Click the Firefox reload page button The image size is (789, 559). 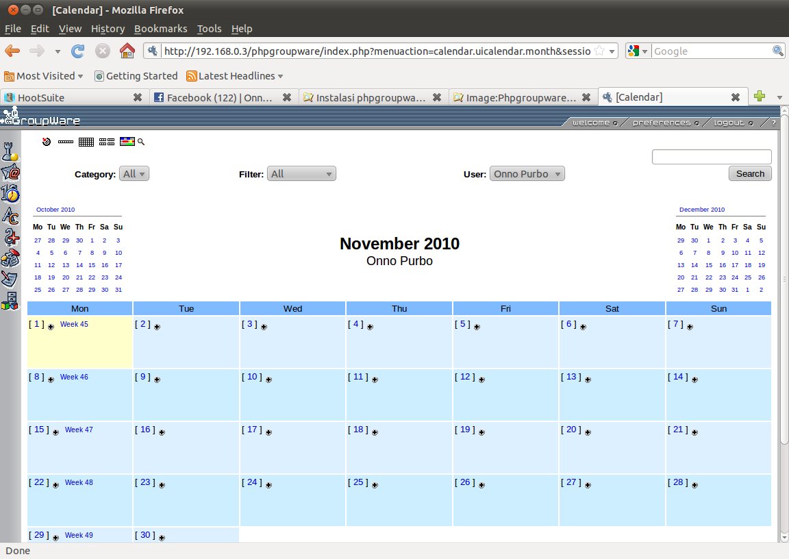tap(78, 51)
